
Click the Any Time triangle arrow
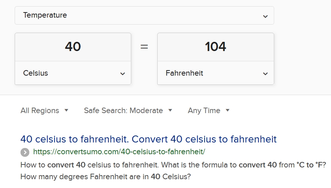point(227,110)
